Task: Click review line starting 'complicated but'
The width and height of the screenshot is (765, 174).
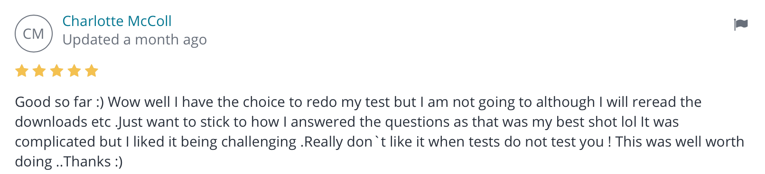Action: click(380, 142)
